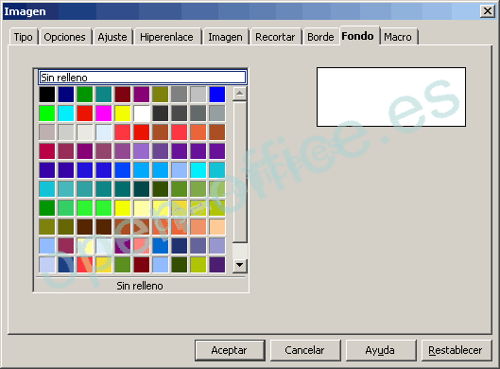Select the Fondo tab

358,36
